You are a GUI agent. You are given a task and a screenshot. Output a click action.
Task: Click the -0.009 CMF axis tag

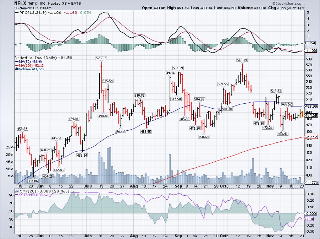[311, 214]
